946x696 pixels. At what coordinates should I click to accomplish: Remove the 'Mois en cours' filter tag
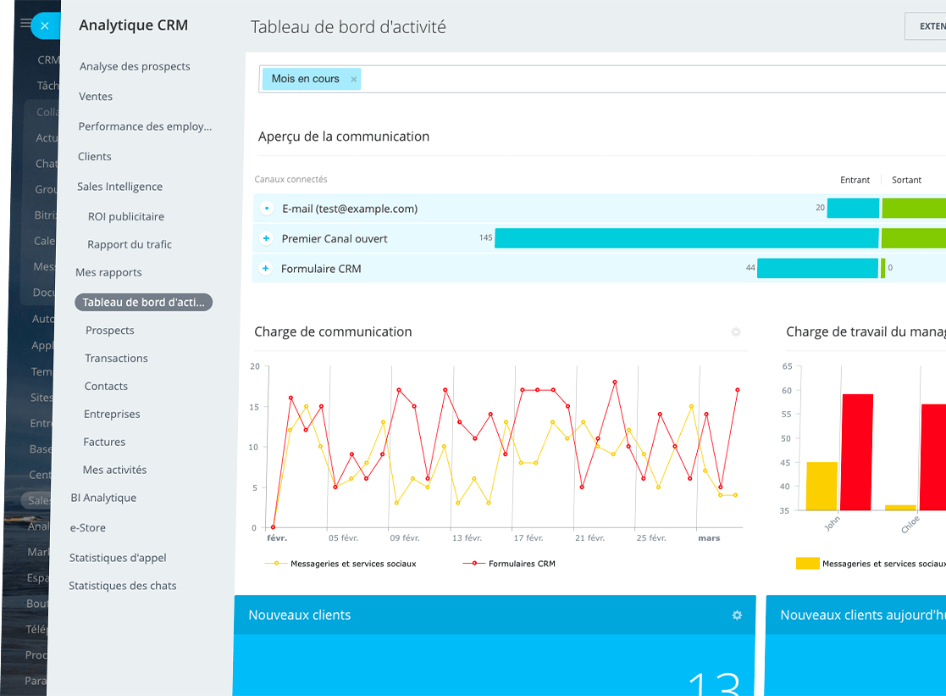354,80
